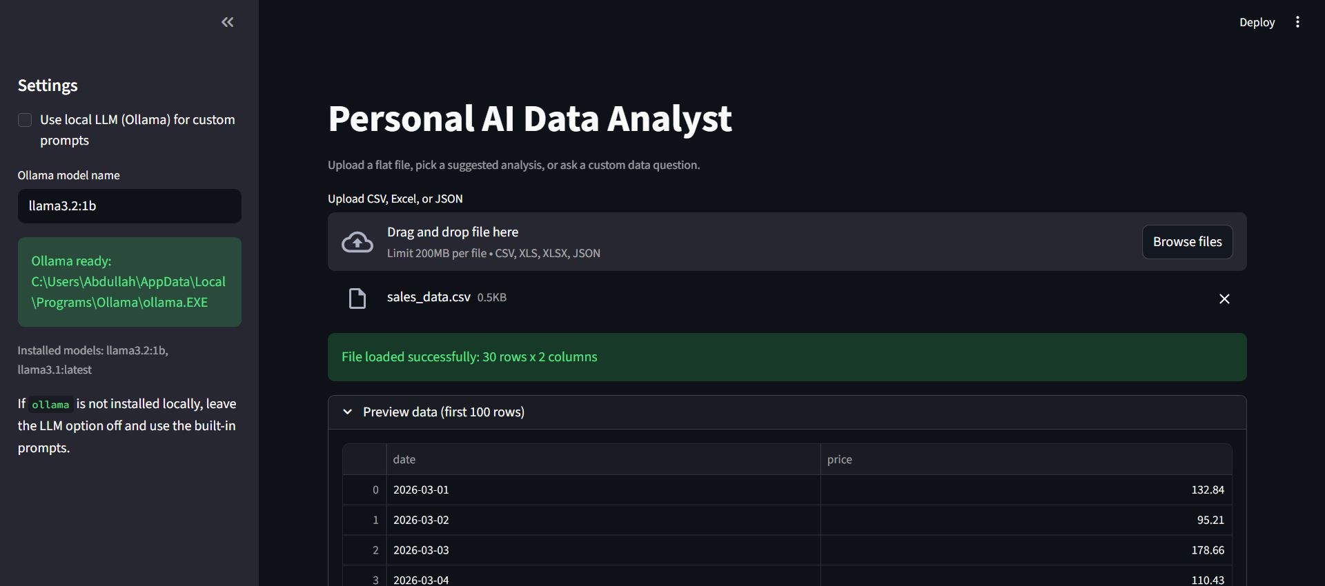Image resolution: width=1325 pixels, height=586 pixels.
Task: Select the Ollama model name input field
Action: click(x=129, y=205)
